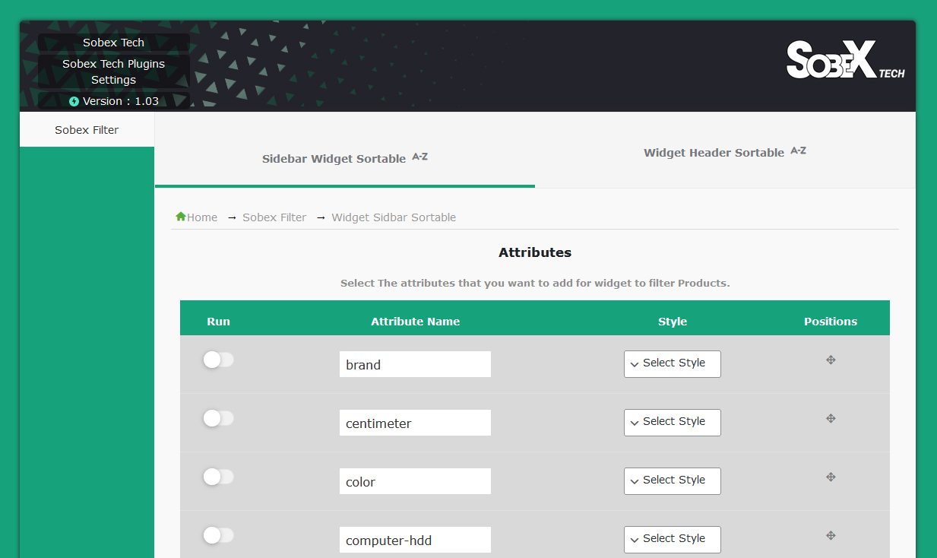
Task: Click the version lightning bolt icon
Action: click(x=74, y=101)
